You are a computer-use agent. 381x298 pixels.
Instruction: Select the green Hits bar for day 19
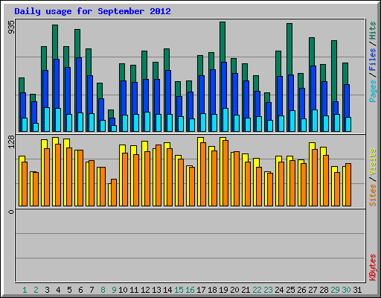coord(222,42)
